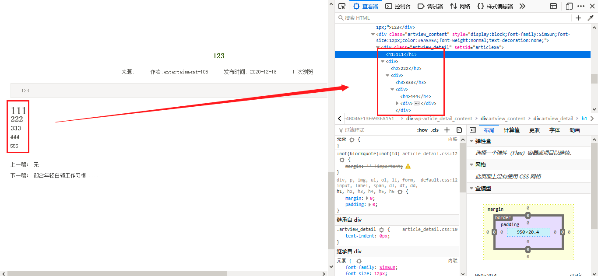The height and width of the screenshot is (276, 598).
Task: Collapse the 弹性盒 Flexbox section
Action: (x=471, y=141)
